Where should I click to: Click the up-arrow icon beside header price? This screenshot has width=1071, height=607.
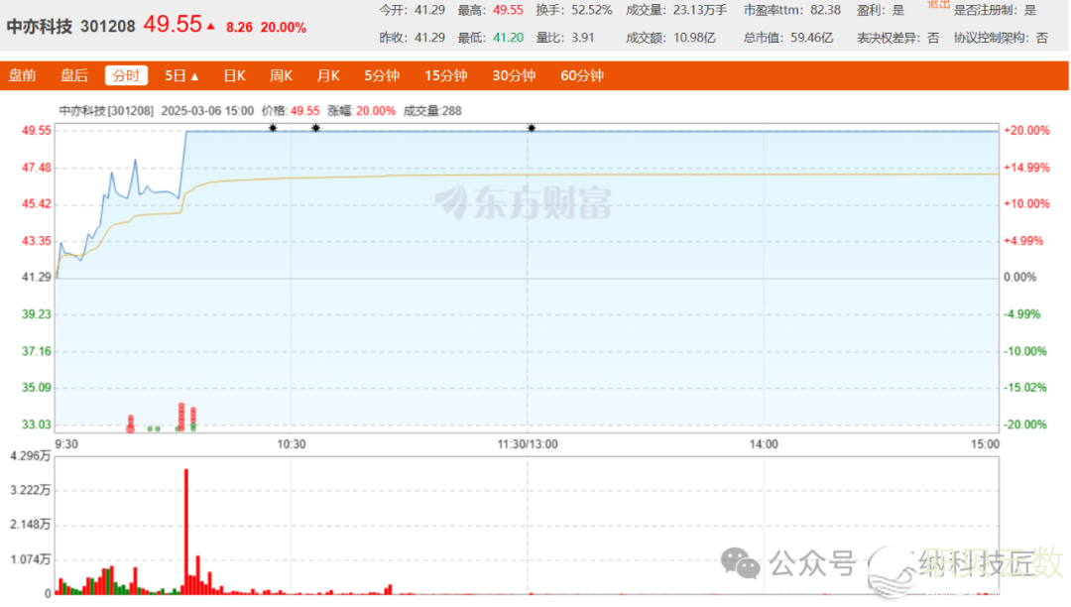pyautogui.click(x=210, y=27)
